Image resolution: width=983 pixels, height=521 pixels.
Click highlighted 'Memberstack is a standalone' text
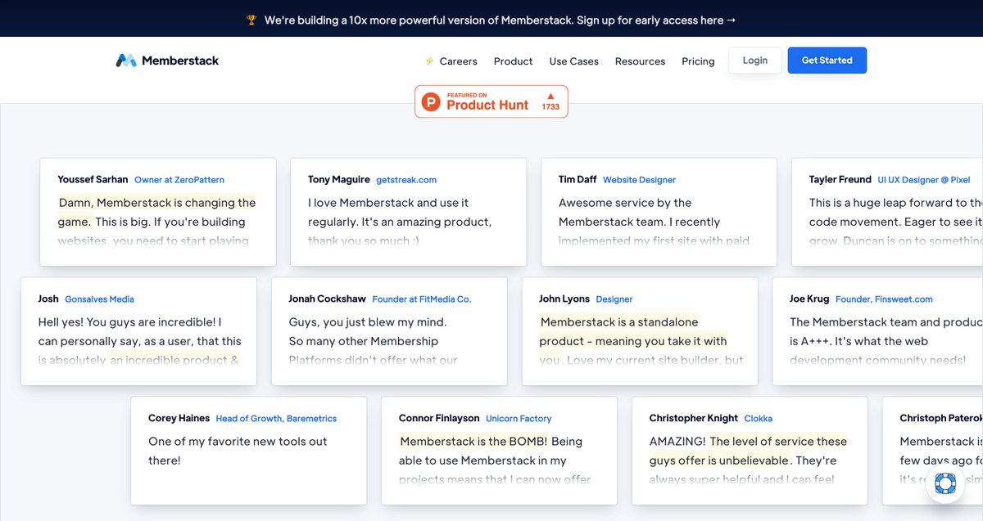[619, 322]
